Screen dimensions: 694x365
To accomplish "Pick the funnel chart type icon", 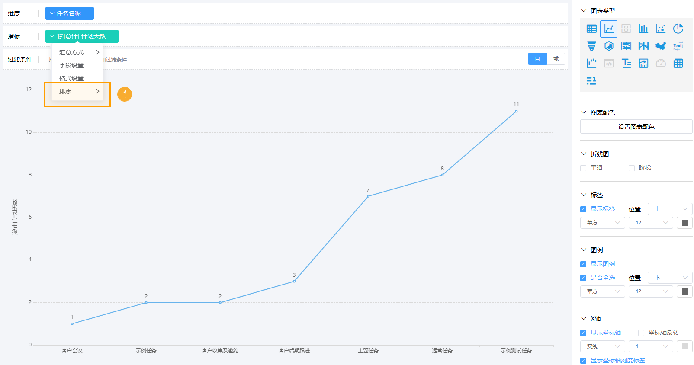I will pyautogui.click(x=591, y=46).
